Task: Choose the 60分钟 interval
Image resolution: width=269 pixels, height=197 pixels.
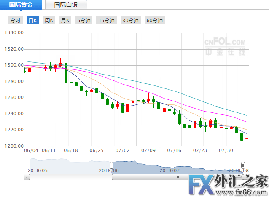Action: pos(154,20)
